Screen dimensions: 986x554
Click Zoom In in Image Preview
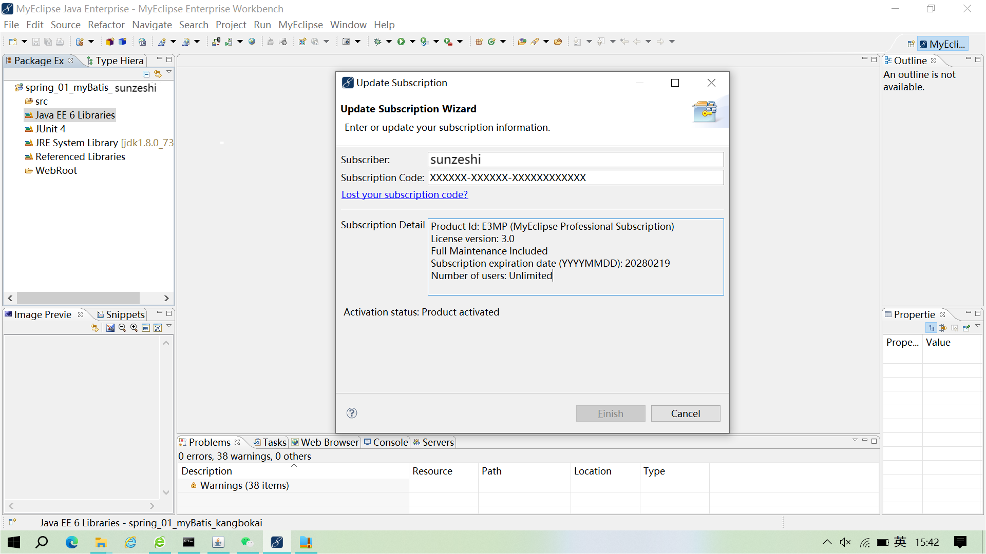pos(134,328)
